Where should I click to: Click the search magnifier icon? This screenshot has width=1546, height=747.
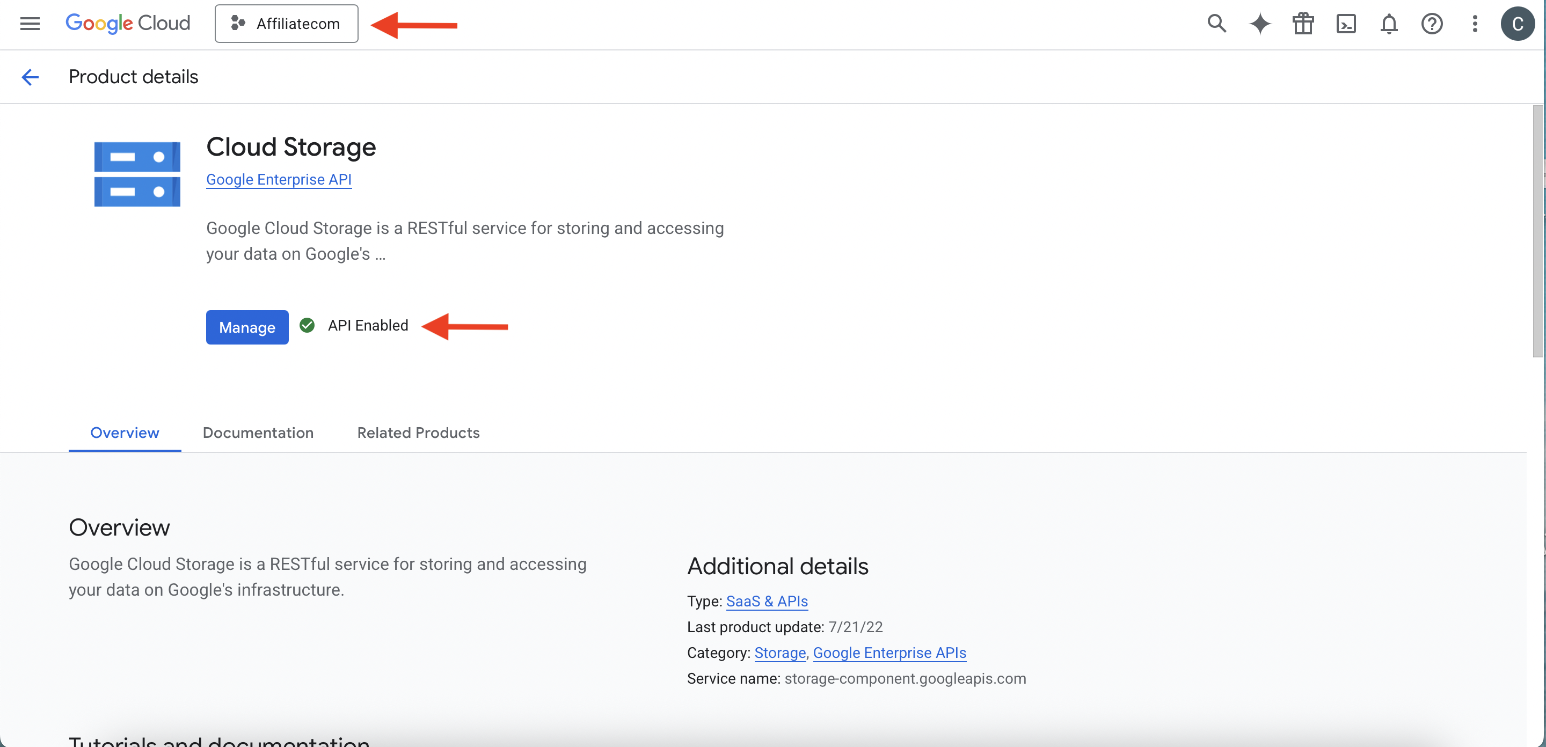(x=1216, y=24)
